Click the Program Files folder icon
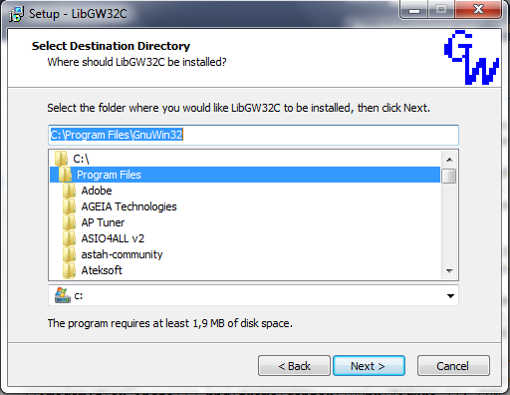This screenshot has width=510, height=395. (65, 175)
